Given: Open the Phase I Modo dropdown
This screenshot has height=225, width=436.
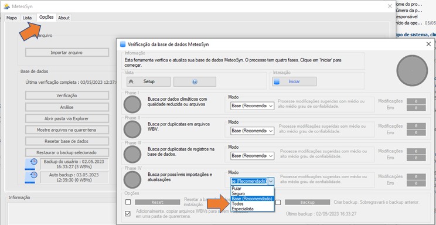Looking at the screenshot, I should (252, 106).
